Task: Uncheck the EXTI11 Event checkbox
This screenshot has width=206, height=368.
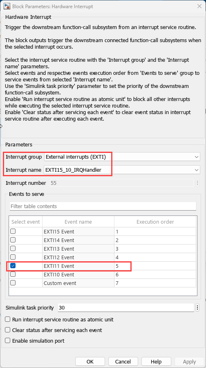Action: click(13, 266)
